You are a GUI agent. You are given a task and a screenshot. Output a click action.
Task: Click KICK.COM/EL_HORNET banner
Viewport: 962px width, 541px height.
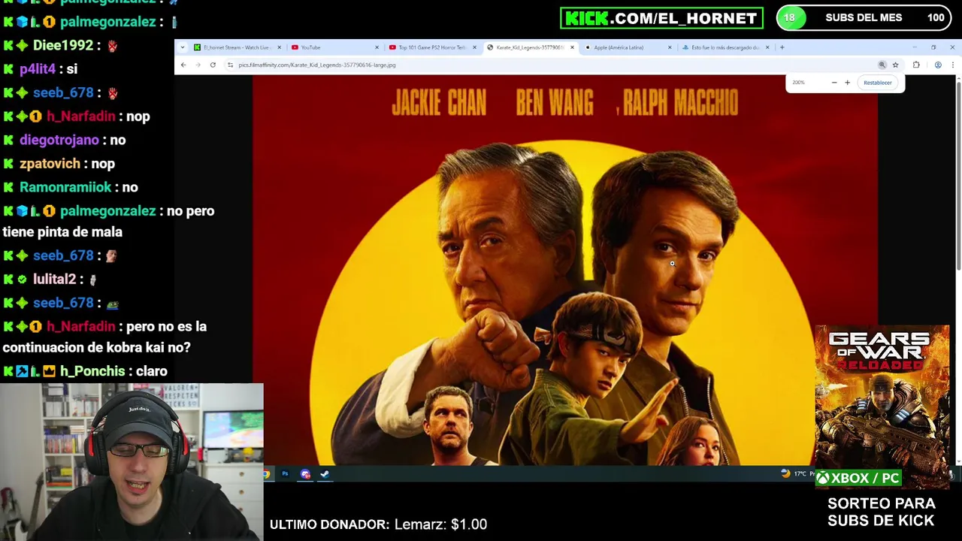pos(662,18)
